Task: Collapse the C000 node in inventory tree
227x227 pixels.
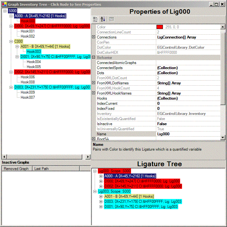Action: (11, 41)
